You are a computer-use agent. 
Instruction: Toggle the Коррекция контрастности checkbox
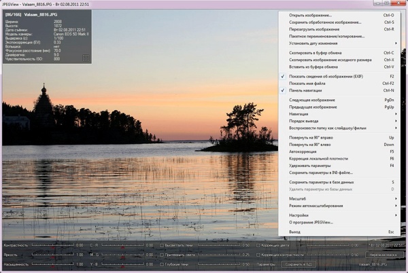point(259,255)
